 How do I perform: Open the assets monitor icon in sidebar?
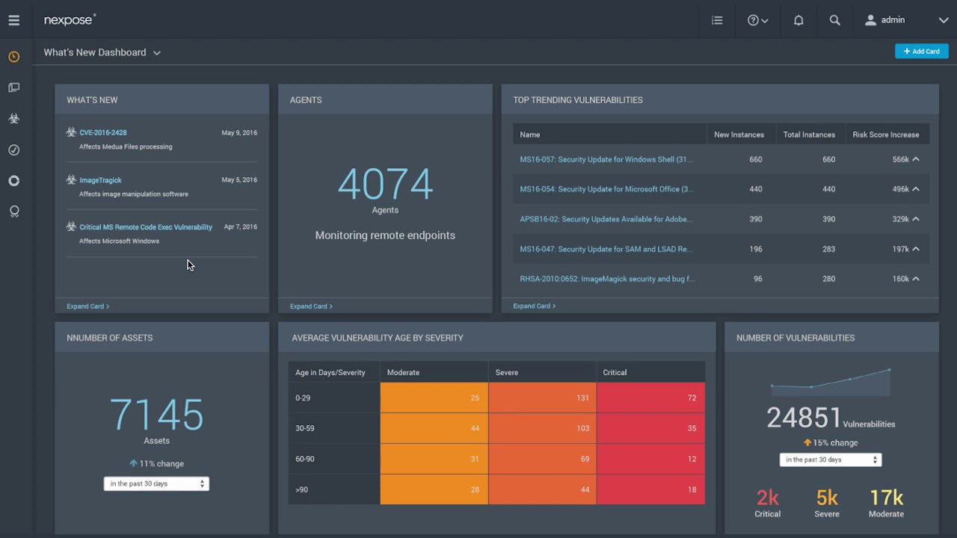(x=13, y=87)
